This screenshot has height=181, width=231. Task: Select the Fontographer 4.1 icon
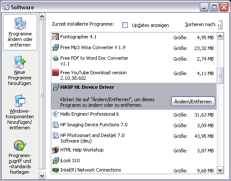click(x=56, y=37)
